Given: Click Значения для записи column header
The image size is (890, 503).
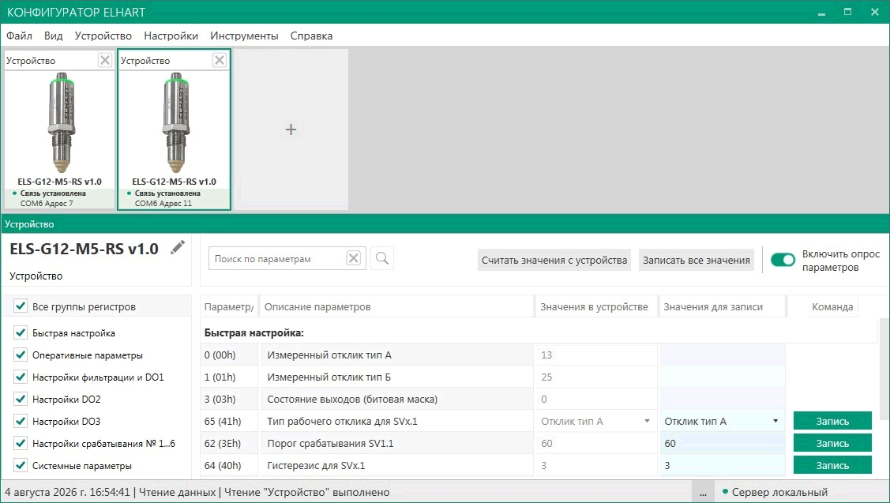Looking at the screenshot, I should [x=722, y=306].
